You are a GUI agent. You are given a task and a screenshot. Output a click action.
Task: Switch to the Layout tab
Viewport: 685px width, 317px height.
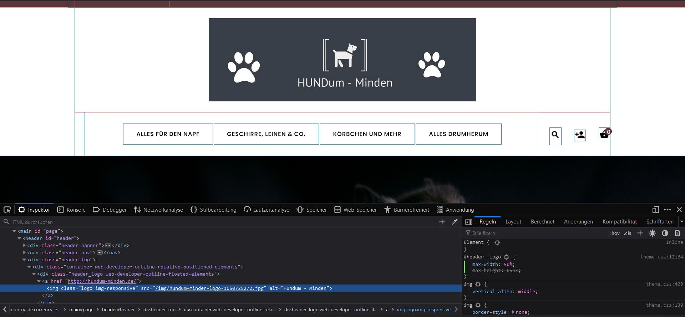pos(513,222)
